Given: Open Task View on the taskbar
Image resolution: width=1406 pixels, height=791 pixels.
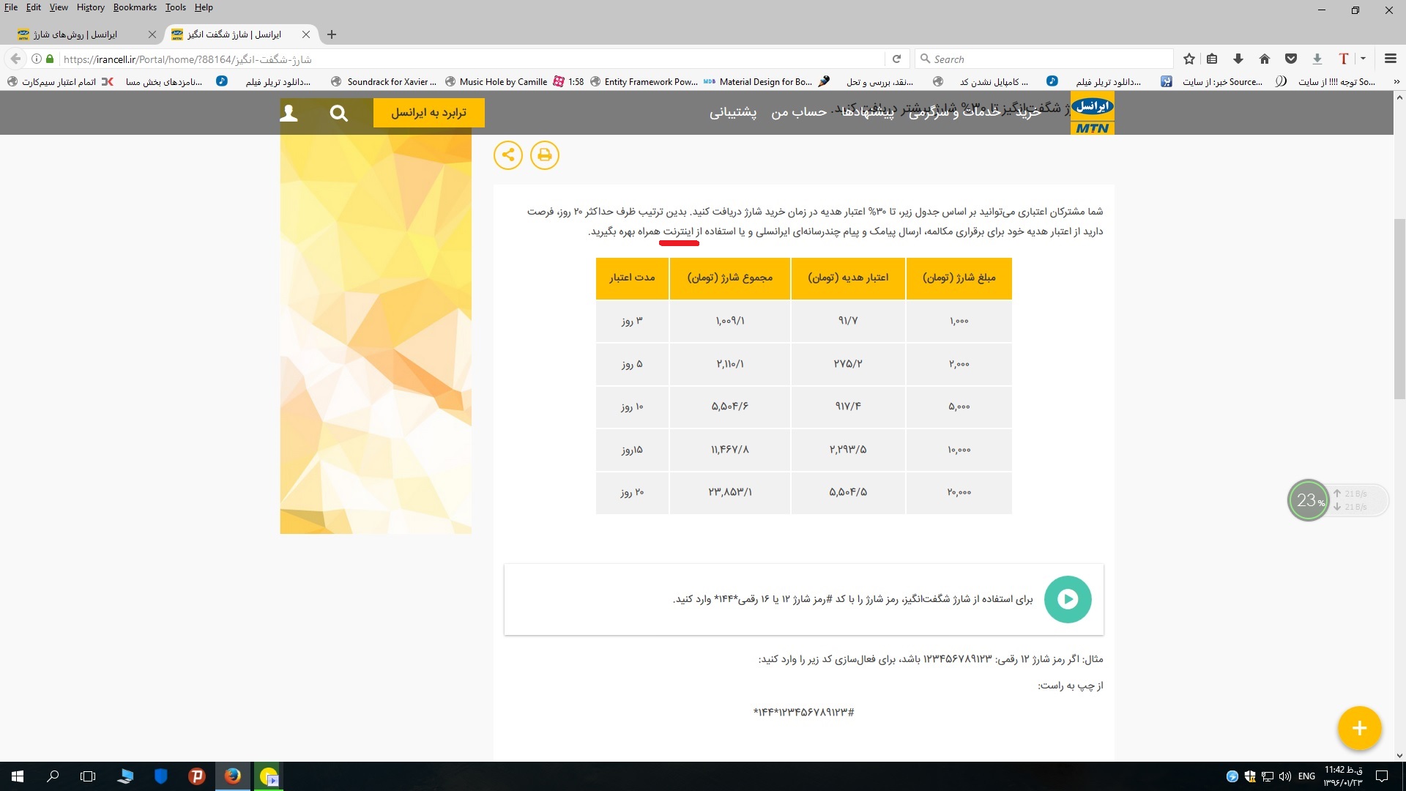Looking at the screenshot, I should [x=88, y=776].
